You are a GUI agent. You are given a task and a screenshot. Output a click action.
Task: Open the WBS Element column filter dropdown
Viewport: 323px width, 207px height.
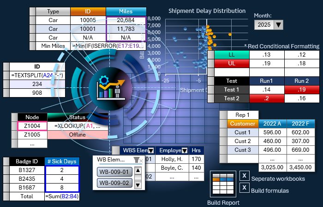(151, 150)
